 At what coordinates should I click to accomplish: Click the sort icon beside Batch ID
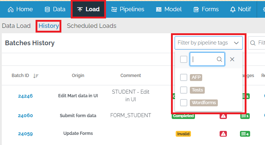click(x=36, y=76)
